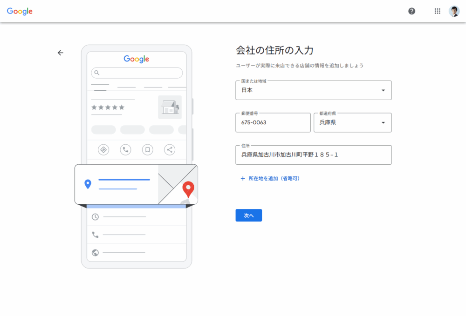Click the bookmark save icon in mockup
The width and height of the screenshot is (466, 316).
[x=147, y=149]
